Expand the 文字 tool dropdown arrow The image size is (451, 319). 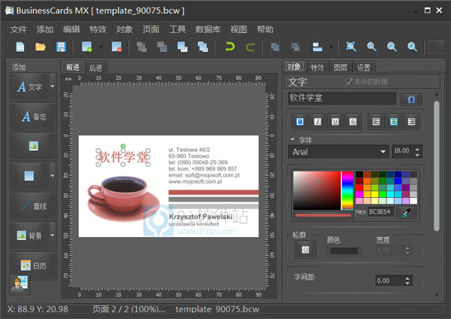click(53, 87)
